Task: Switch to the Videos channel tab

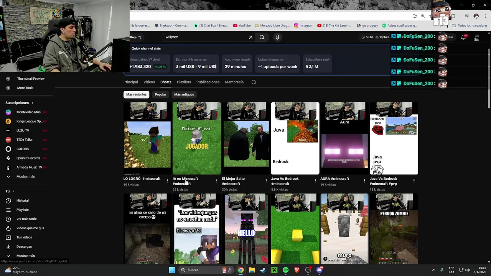Action: [x=149, y=82]
